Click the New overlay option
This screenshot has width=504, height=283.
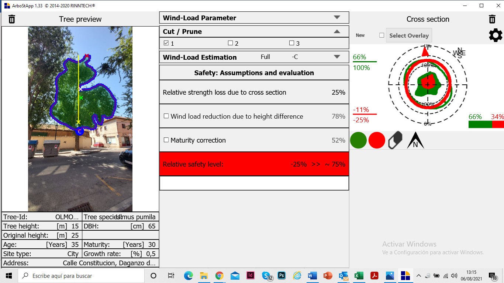tap(360, 35)
